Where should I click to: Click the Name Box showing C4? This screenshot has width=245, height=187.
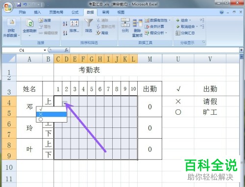point(23,50)
